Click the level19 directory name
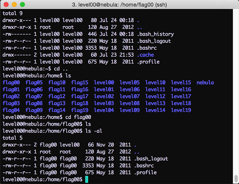This screenshot has width=239, height=184. point(181,110)
